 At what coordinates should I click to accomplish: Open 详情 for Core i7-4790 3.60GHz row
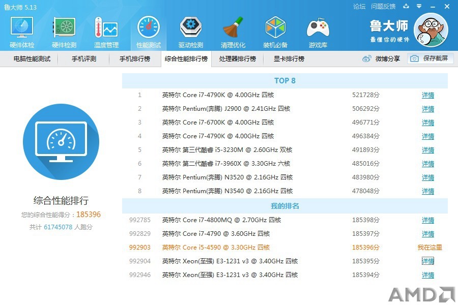click(x=428, y=234)
